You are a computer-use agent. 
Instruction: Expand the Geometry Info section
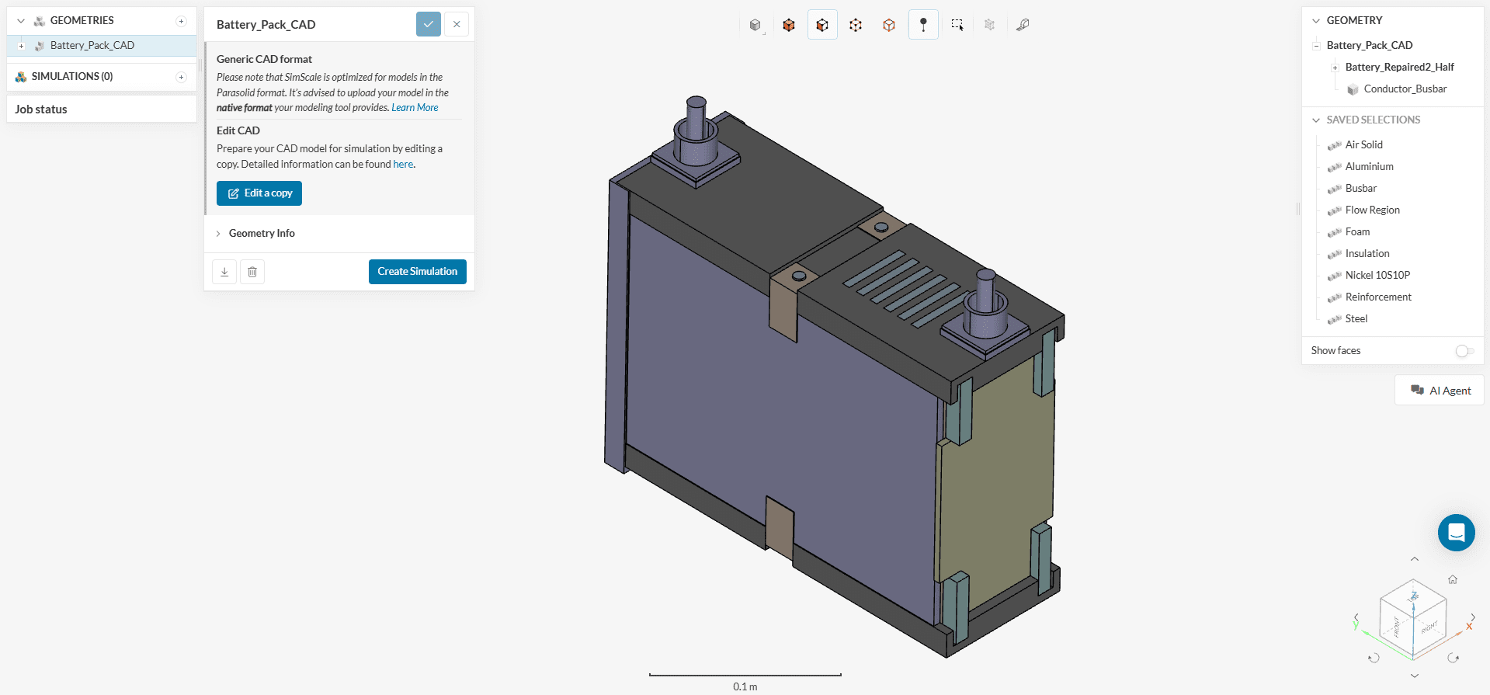[262, 233]
